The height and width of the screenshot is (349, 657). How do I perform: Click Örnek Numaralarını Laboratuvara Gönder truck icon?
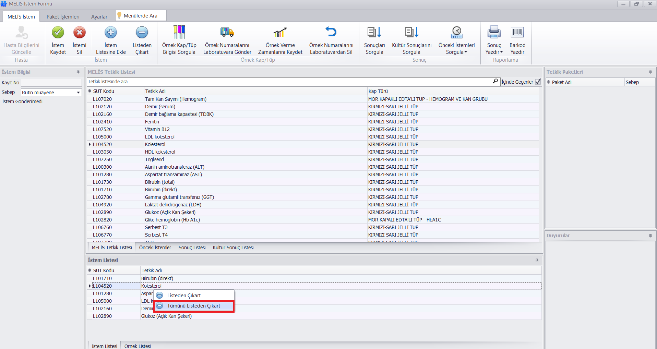pos(227,33)
